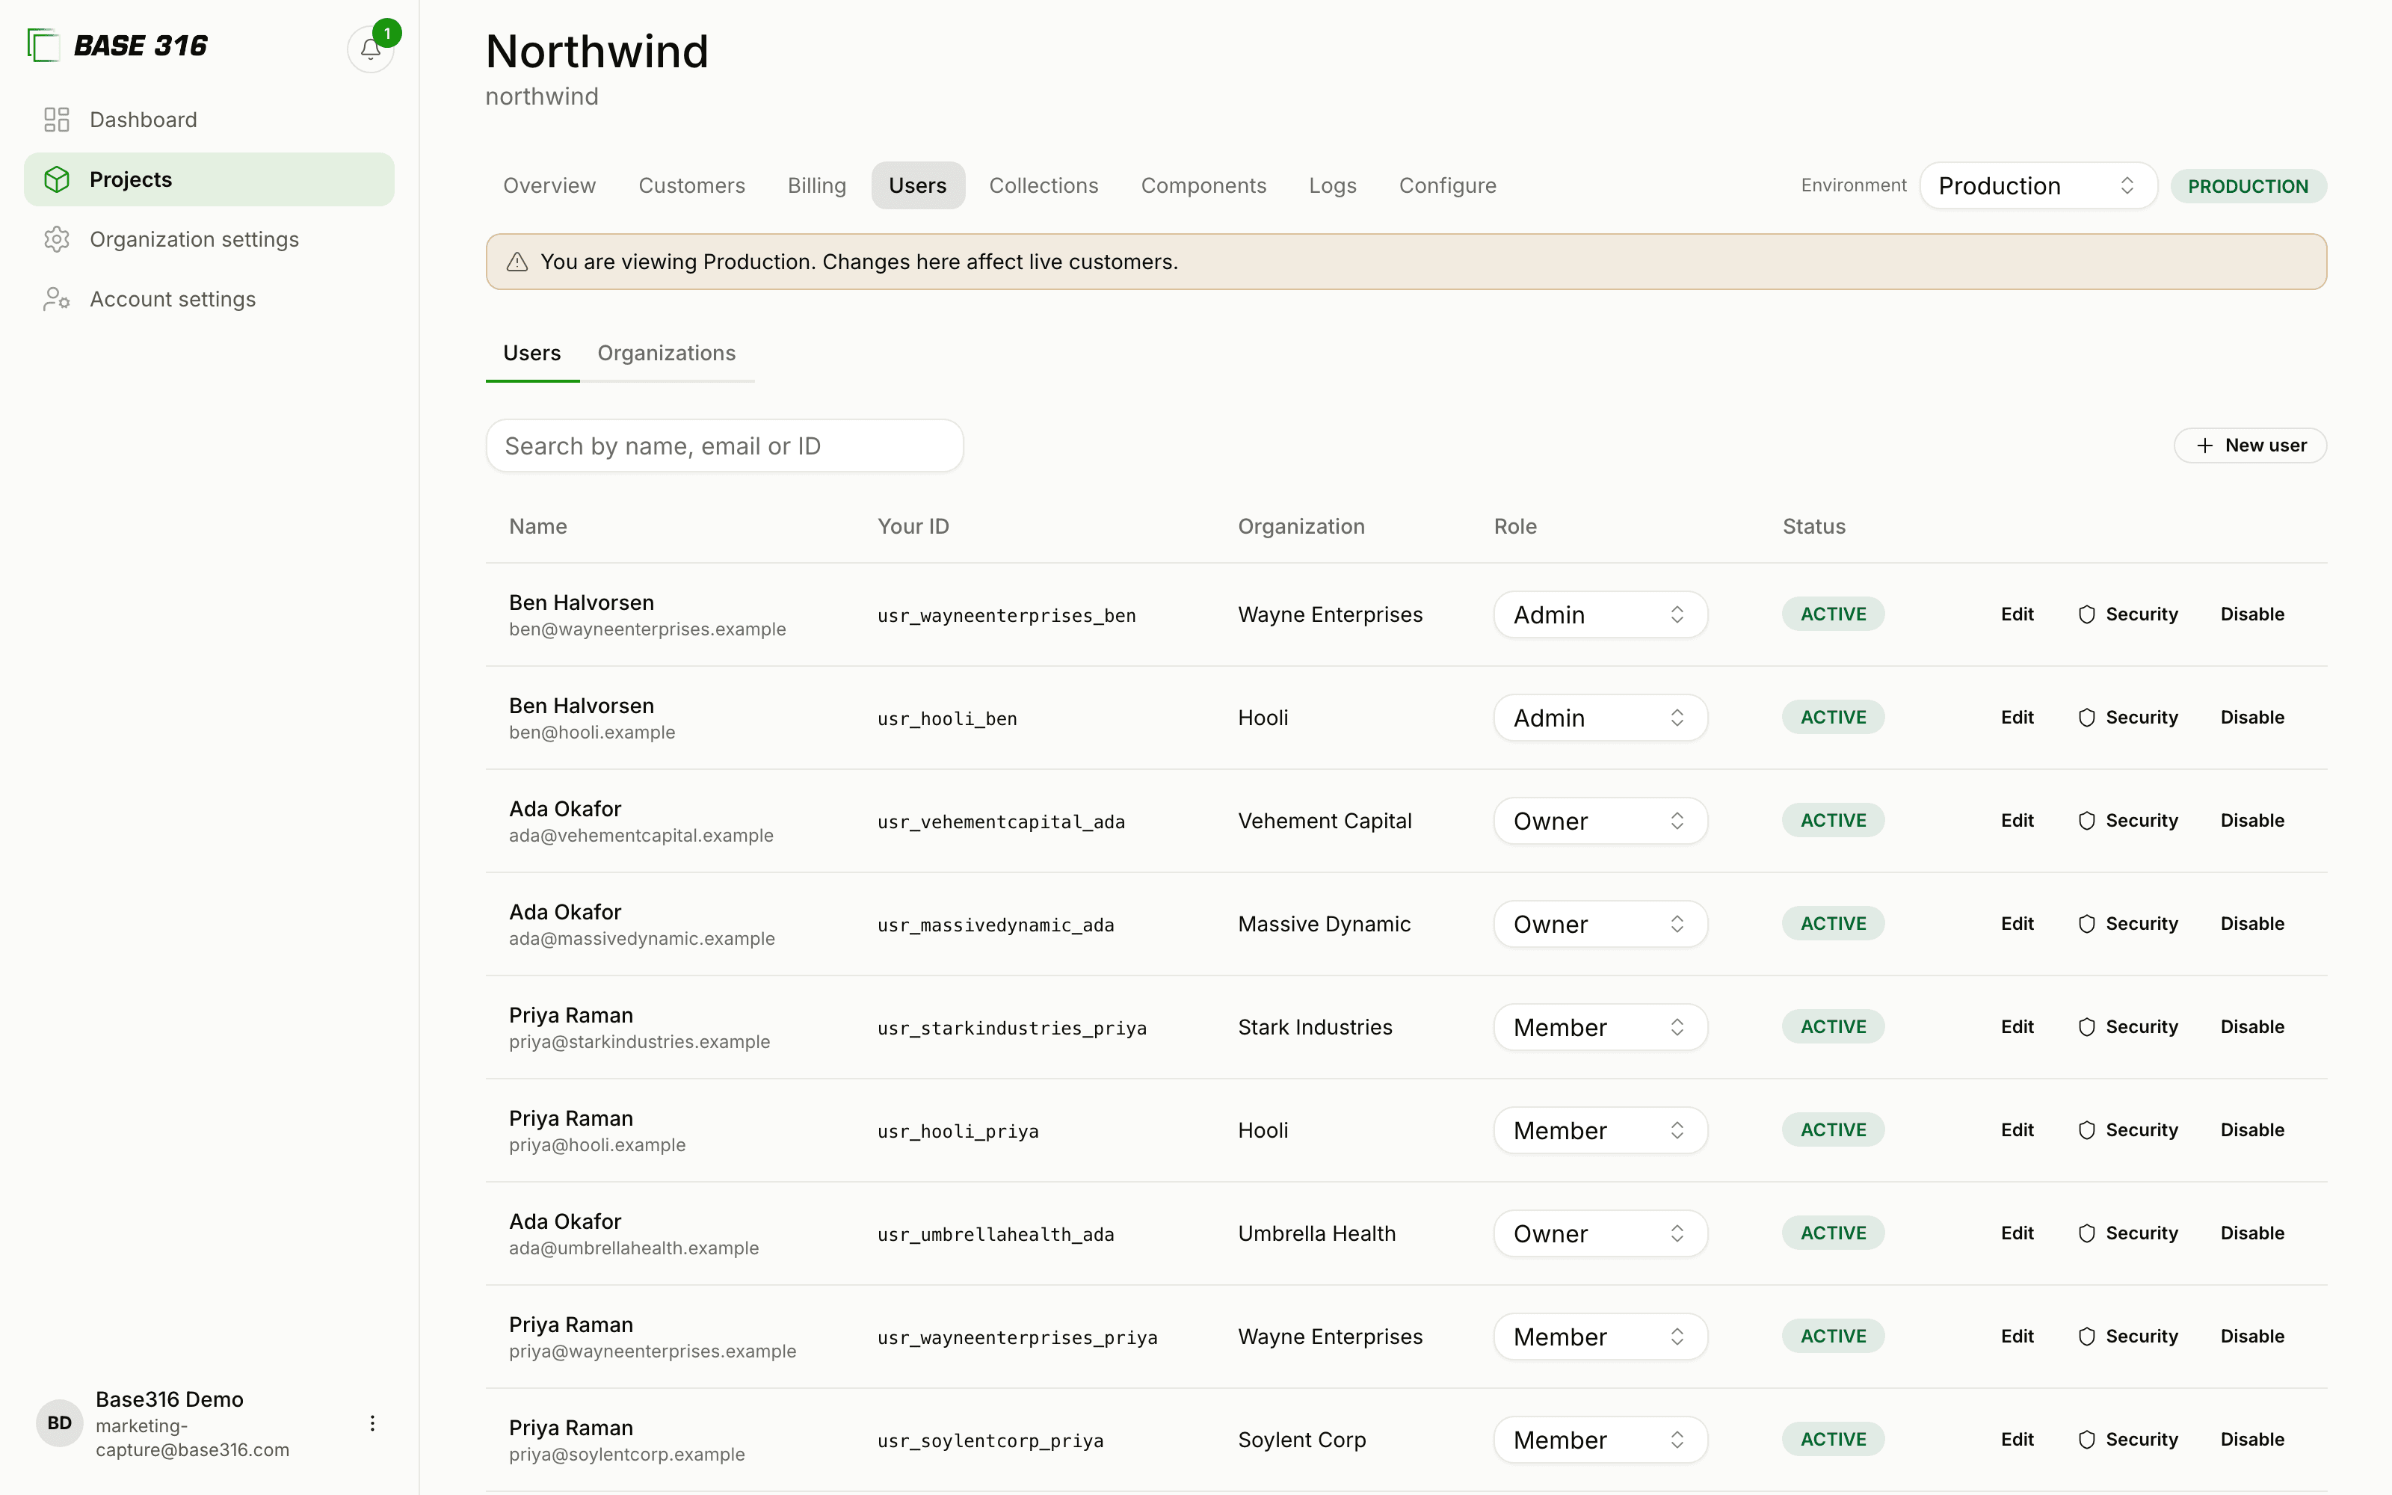Image resolution: width=2392 pixels, height=1495 pixels.
Task: Open the Logs tab
Action: [x=1332, y=186]
